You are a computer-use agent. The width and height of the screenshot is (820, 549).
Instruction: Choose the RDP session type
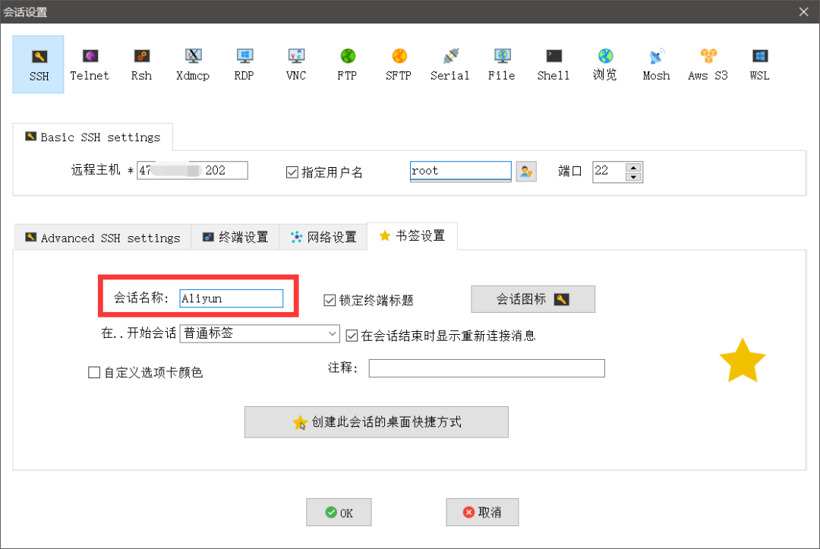pos(244,64)
